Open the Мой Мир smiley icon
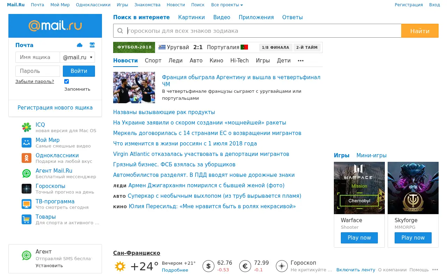 [x=27, y=143]
